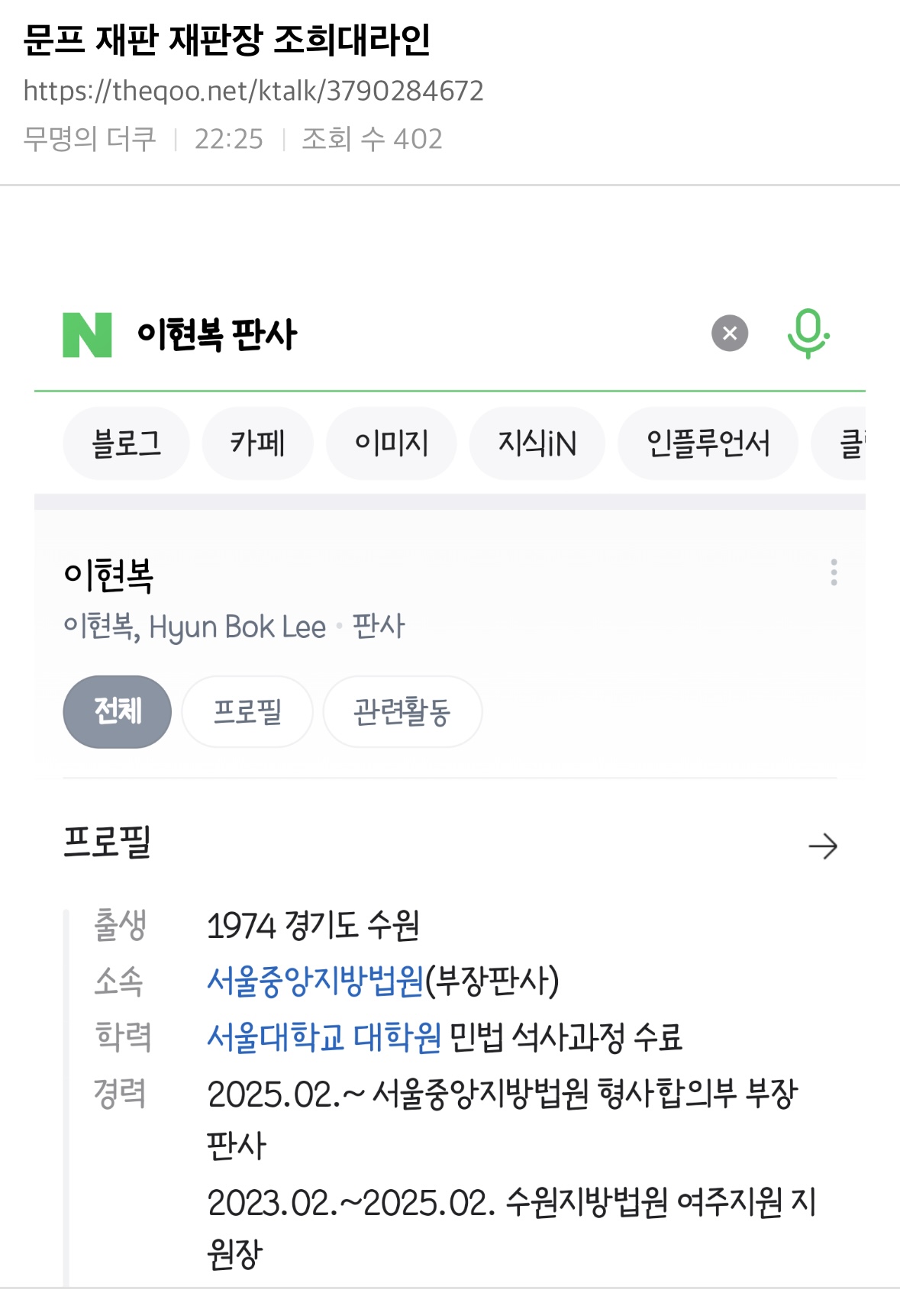Switch to 이미지 search results
This screenshot has width=900, height=1299.
[391, 443]
